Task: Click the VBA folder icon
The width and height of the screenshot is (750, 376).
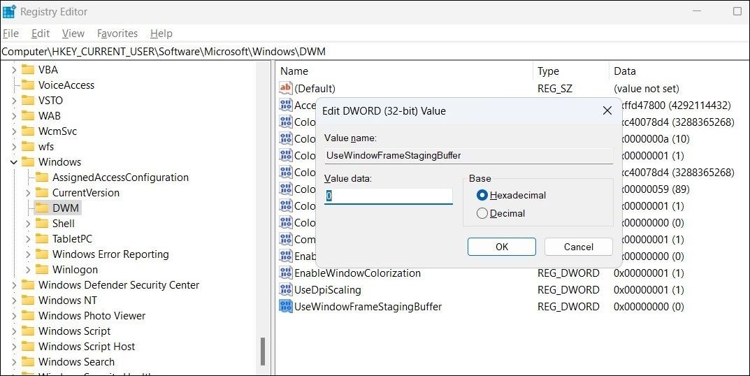Action: [28, 70]
